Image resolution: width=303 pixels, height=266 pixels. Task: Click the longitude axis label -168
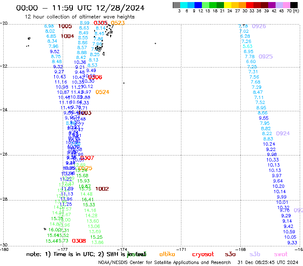click(x=241, y=249)
